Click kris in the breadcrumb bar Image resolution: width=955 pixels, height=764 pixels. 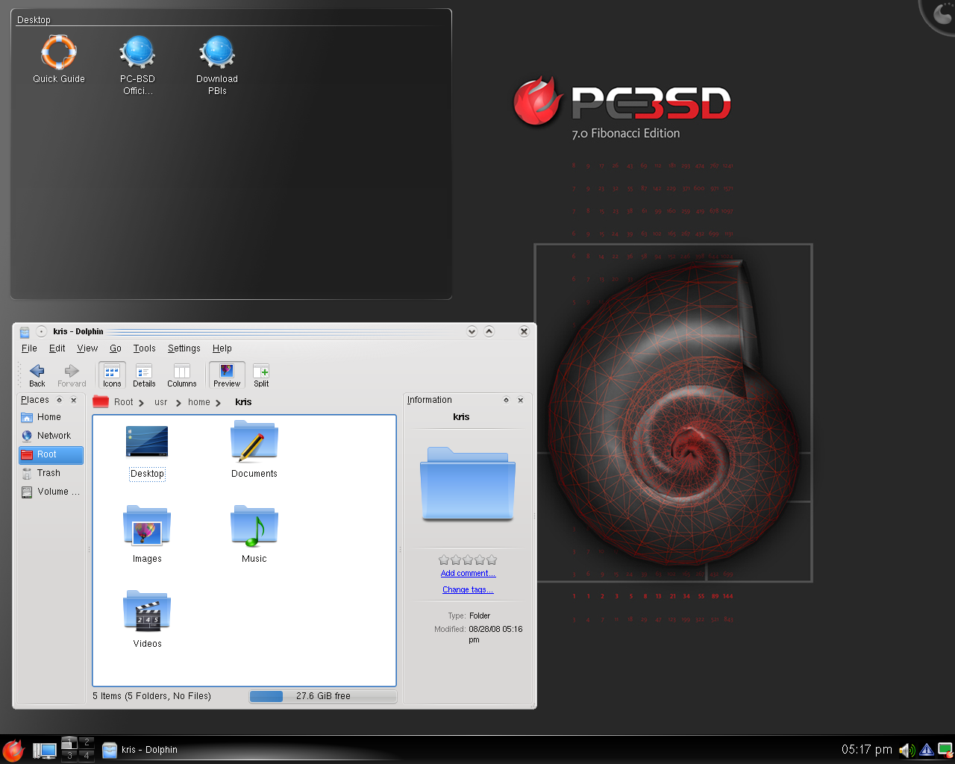click(243, 402)
